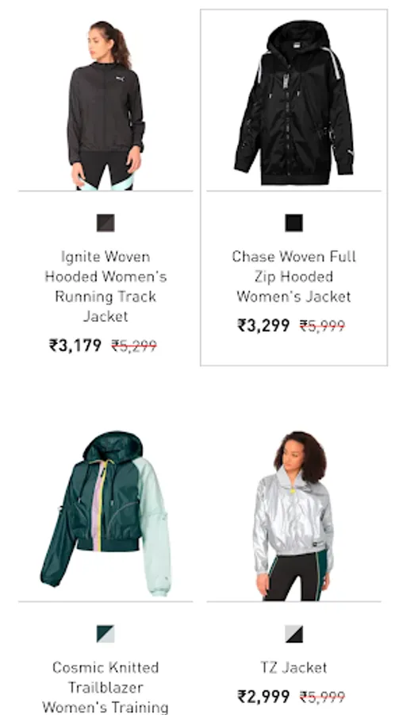The width and height of the screenshot is (399, 715).
Task: Choose the silver-black swatch for TZ Jacket
Action: [293, 634]
